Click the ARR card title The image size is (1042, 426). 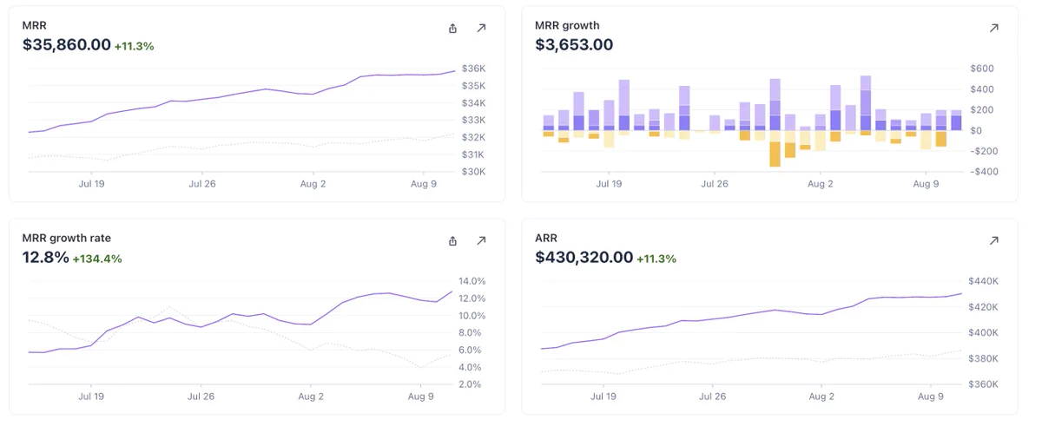coord(546,238)
